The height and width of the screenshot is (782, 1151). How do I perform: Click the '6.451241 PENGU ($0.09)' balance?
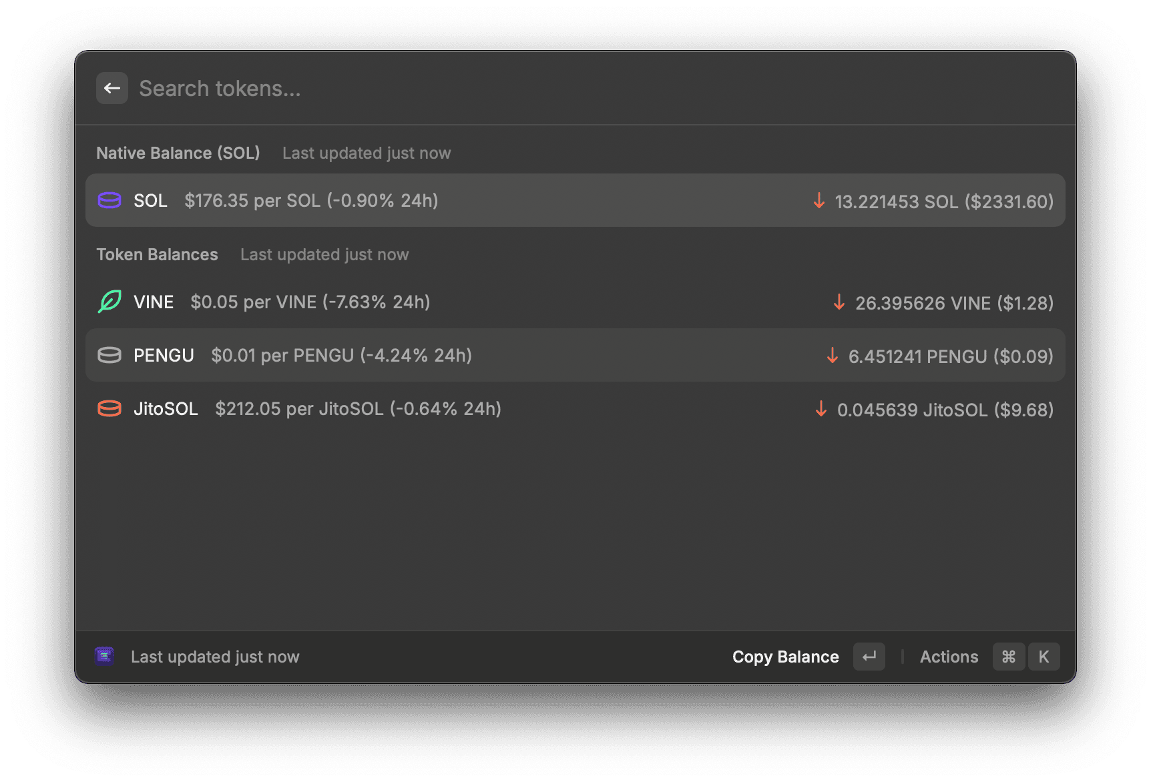coord(951,356)
